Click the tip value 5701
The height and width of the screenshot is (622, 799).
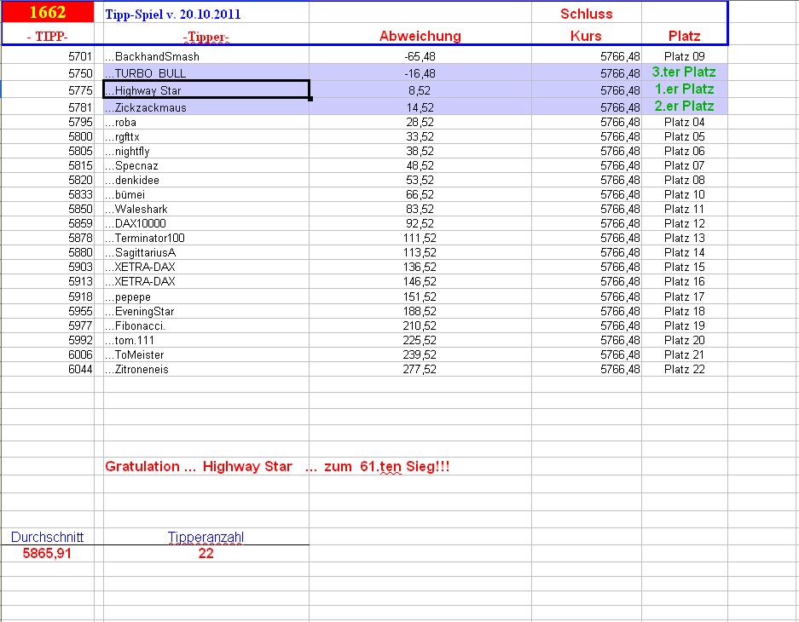80,56
